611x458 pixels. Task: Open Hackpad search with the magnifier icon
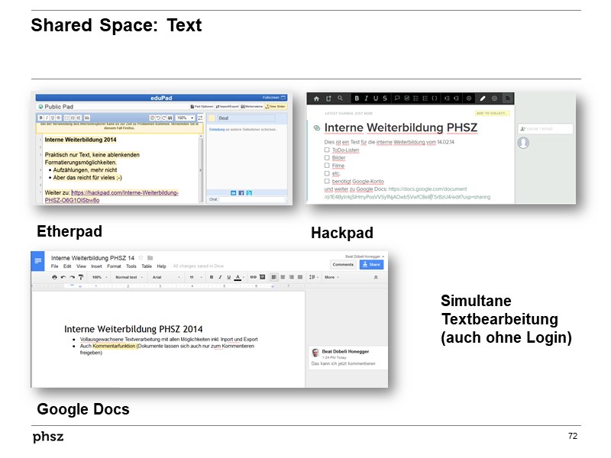[340, 97]
